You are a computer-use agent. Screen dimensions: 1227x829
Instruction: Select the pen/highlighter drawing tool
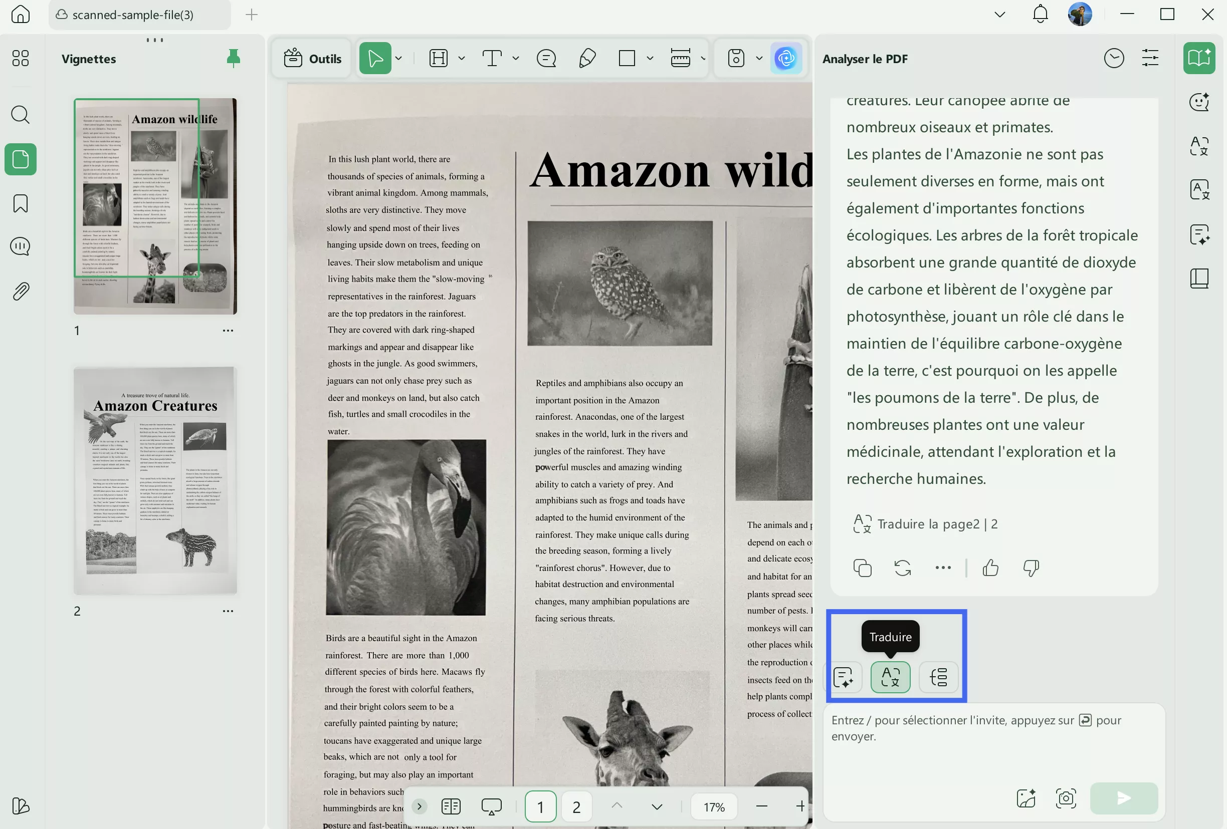click(587, 59)
